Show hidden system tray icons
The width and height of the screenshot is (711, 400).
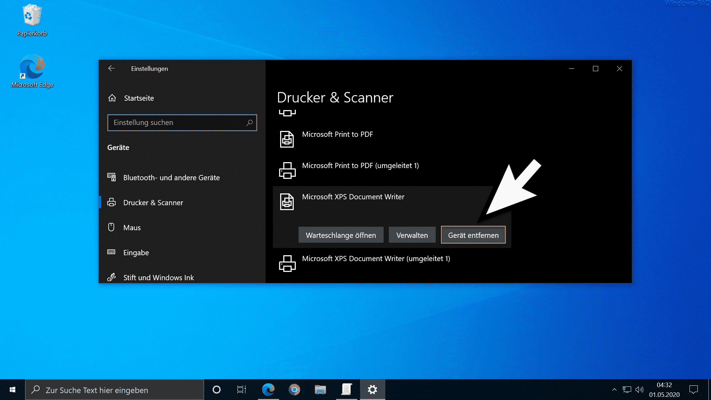click(614, 390)
